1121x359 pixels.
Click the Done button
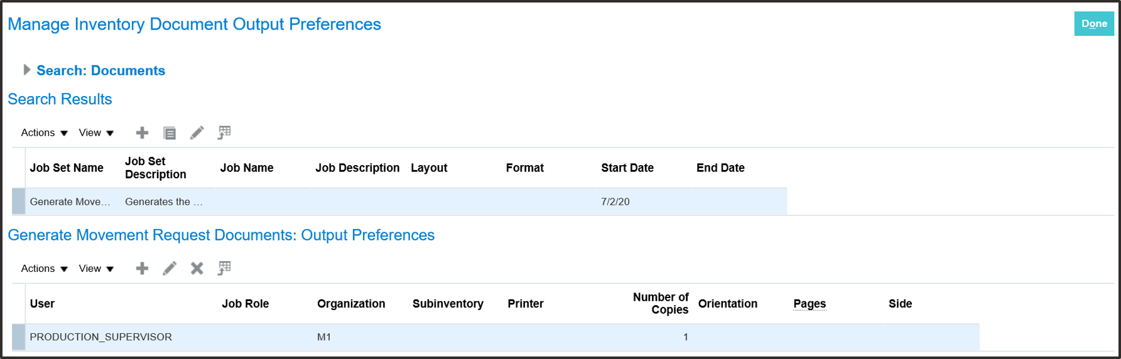(x=1093, y=24)
